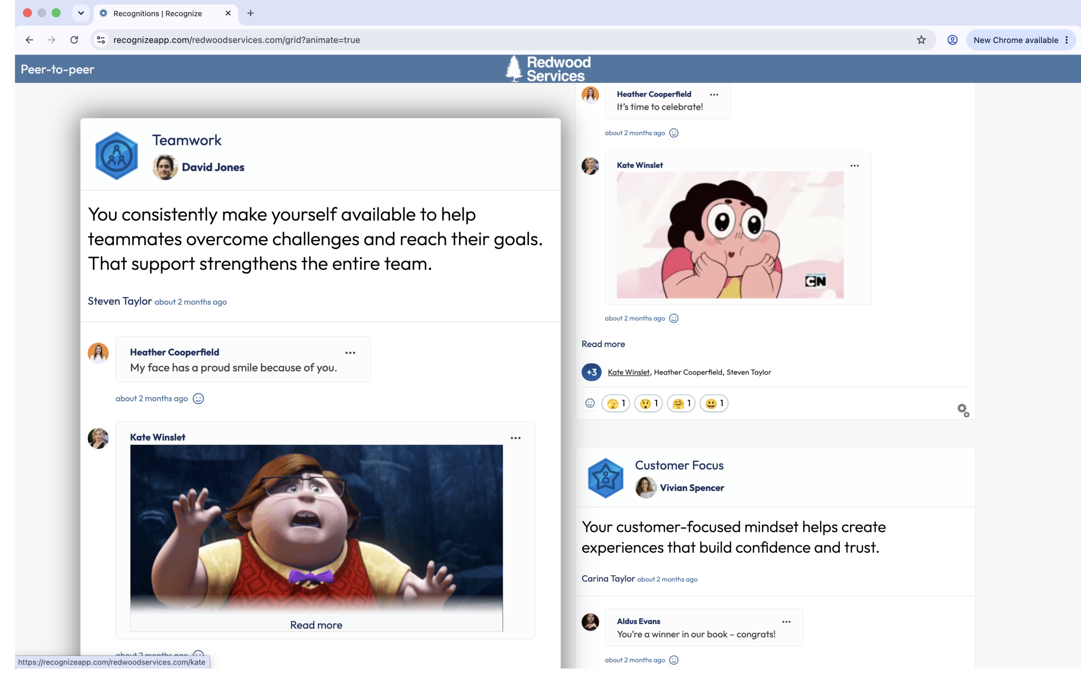Click Kate Winslet's name above the Teamwork GIF
The height and width of the screenshot is (686, 1081).
(x=158, y=437)
